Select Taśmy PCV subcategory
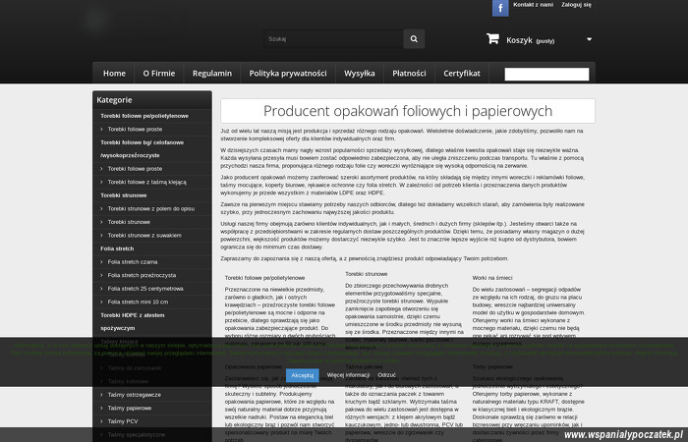Image resolution: width=688 pixels, height=442 pixels. click(x=123, y=421)
